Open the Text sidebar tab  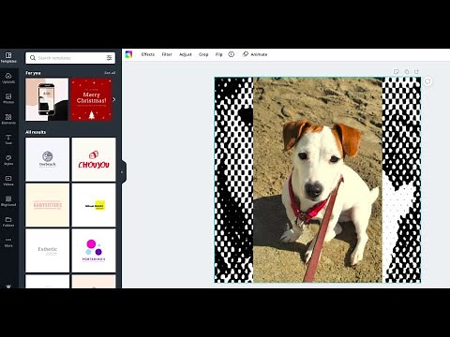(x=8, y=139)
